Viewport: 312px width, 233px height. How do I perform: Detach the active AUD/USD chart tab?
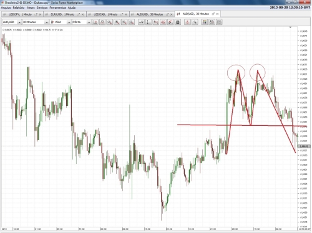213,14
